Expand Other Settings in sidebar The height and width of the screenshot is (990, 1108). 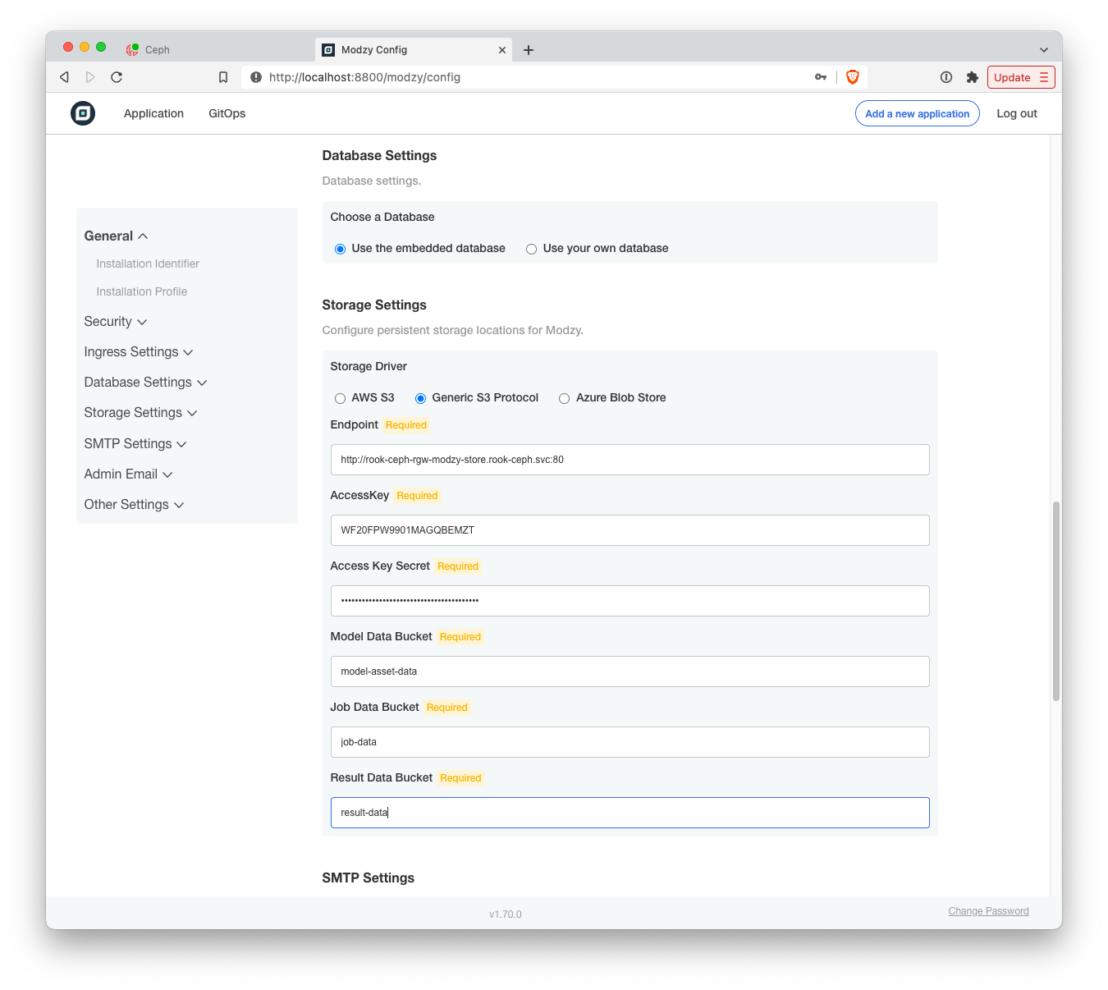tap(134, 505)
